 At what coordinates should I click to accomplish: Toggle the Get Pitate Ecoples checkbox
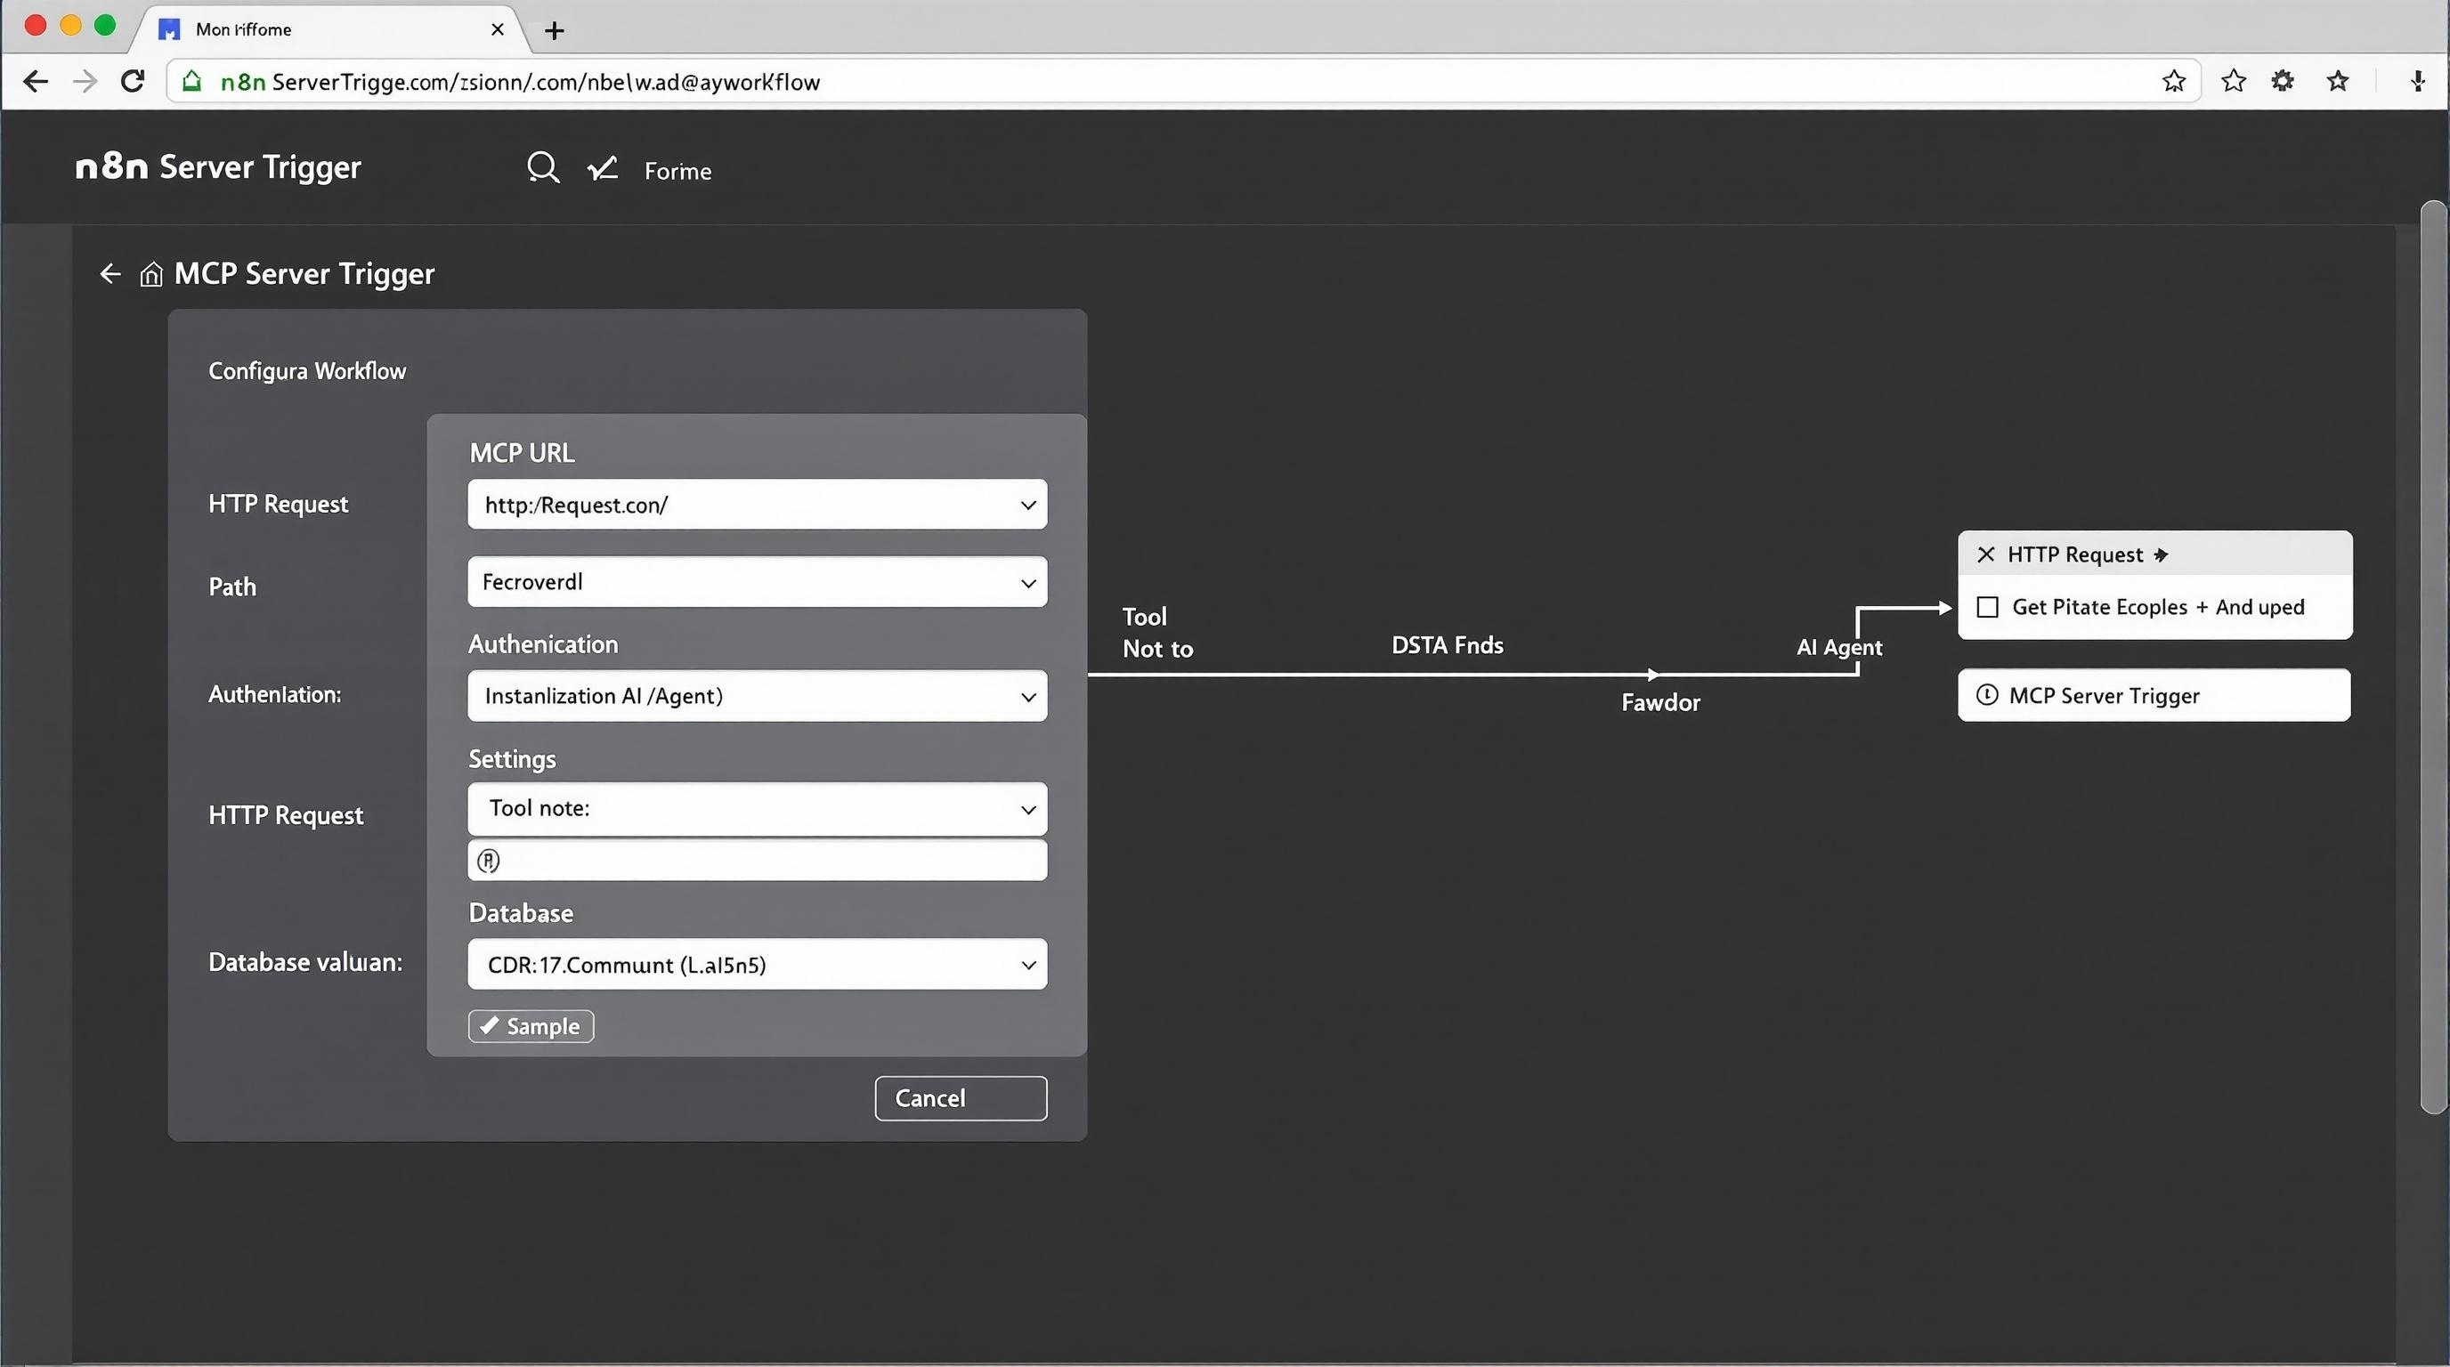pos(1988,608)
